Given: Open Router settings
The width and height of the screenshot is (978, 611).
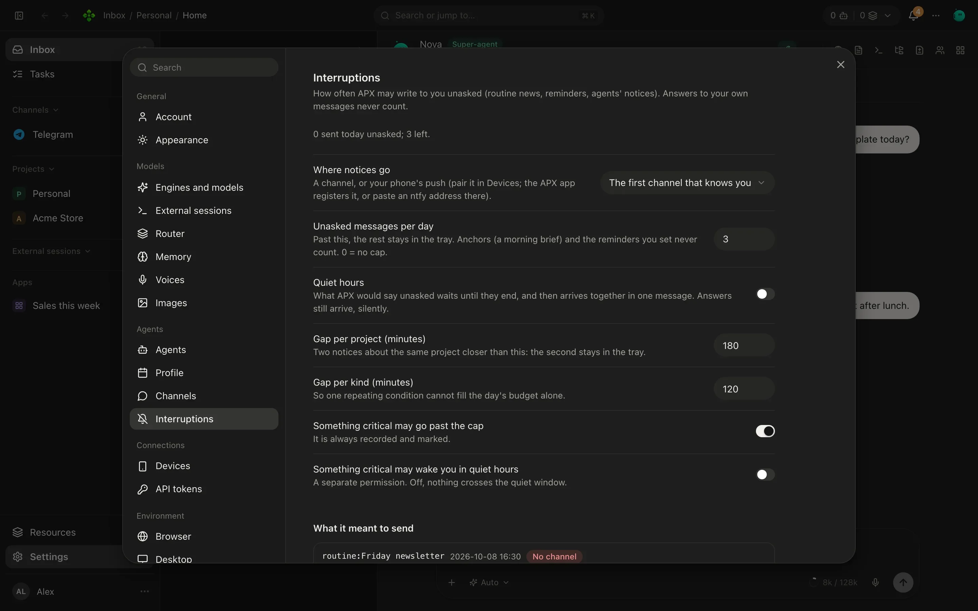Looking at the screenshot, I should tap(204, 234).
